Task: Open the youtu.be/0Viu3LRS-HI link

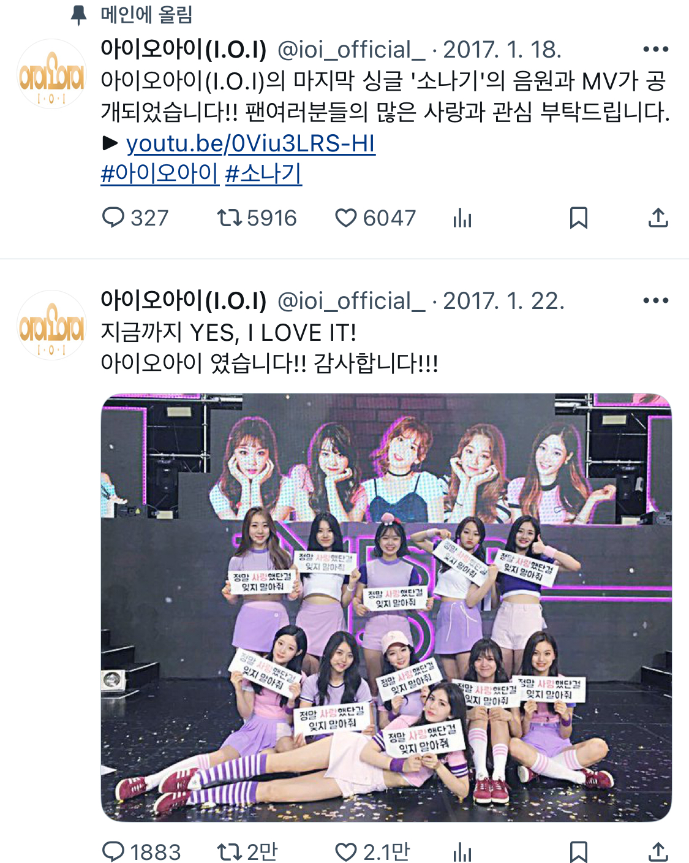Action: (x=250, y=143)
